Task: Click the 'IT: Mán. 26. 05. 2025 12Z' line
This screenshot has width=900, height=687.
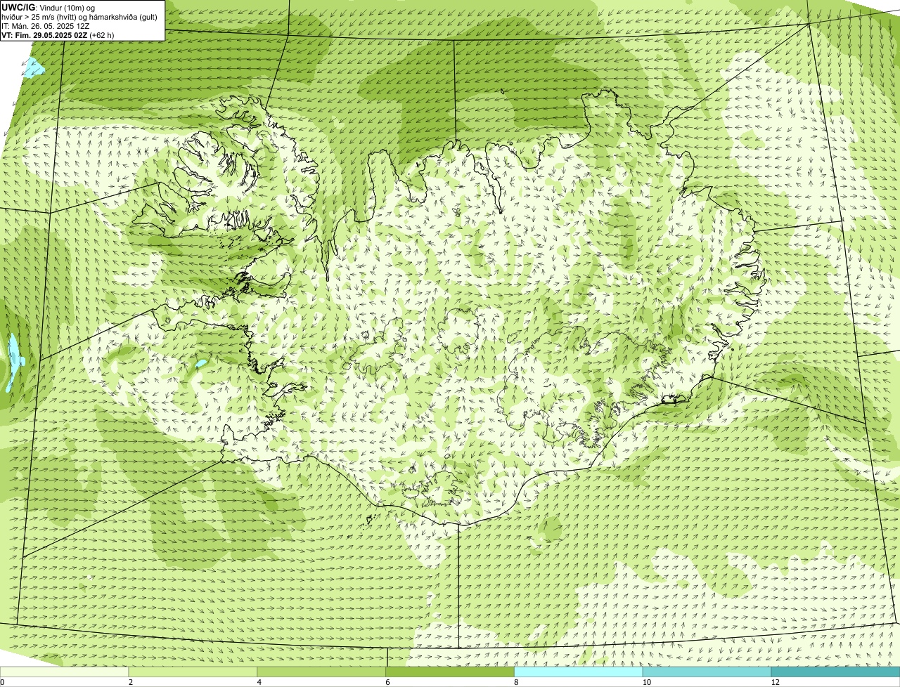Action: pyautogui.click(x=45, y=25)
